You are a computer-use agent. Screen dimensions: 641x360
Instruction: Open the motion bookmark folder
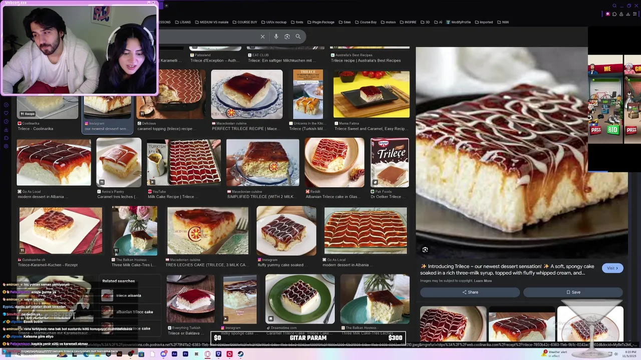pos(388,22)
